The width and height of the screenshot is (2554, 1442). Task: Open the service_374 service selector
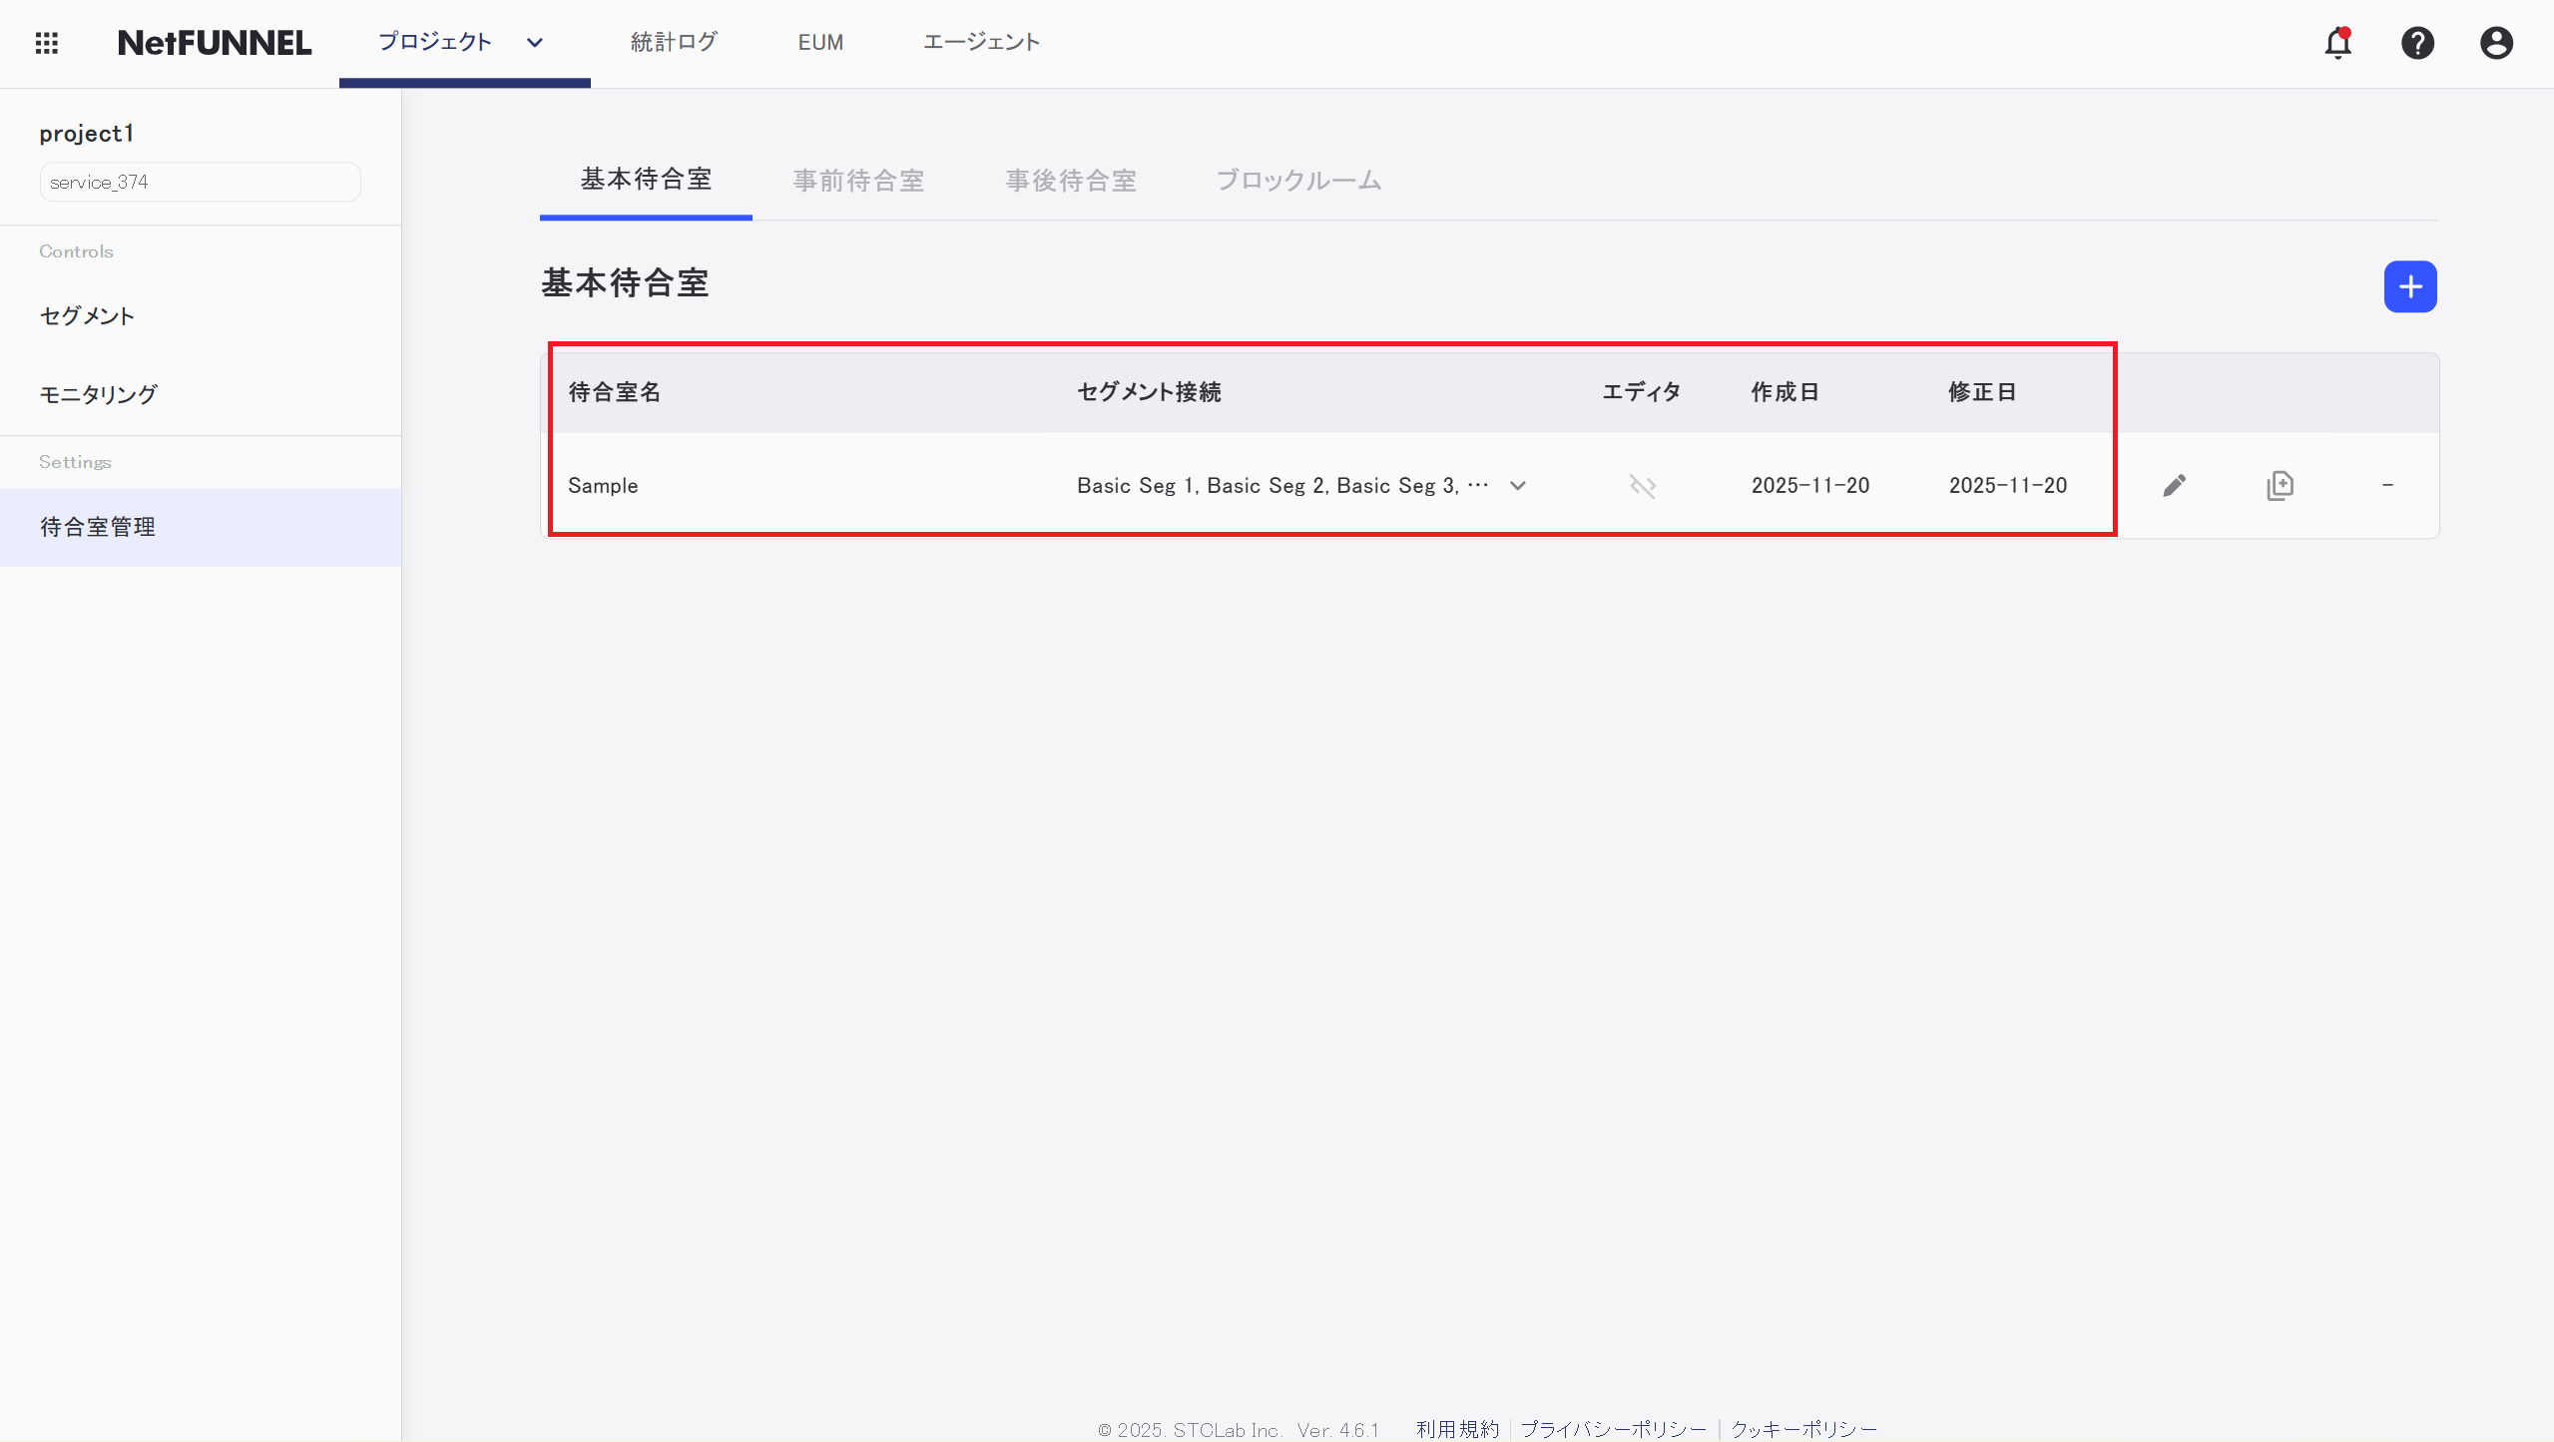[x=199, y=182]
